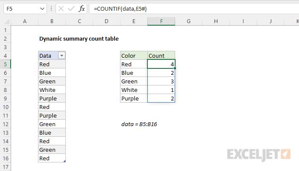Select column B header
Screen dimensions: 299x171
52,21
